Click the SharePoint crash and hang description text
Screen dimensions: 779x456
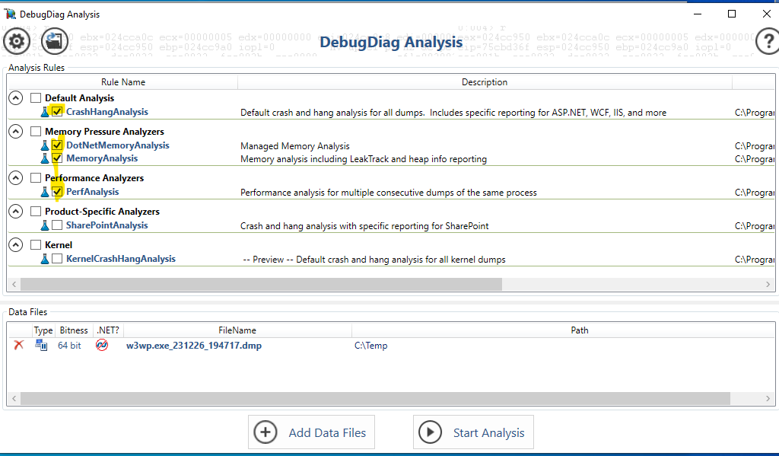[x=364, y=226]
